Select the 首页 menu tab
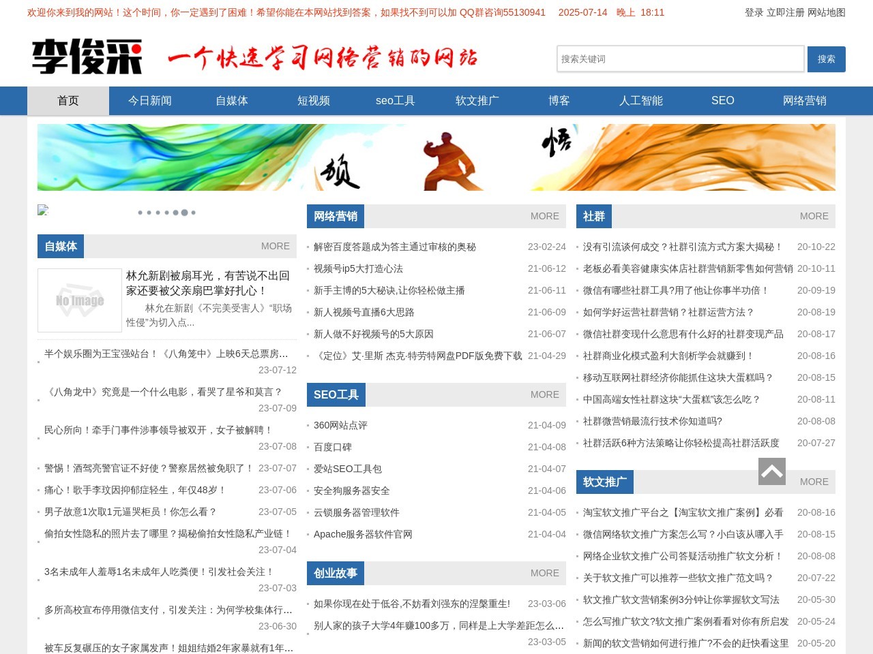Image resolution: width=873 pixels, height=654 pixels. pyautogui.click(x=68, y=100)
